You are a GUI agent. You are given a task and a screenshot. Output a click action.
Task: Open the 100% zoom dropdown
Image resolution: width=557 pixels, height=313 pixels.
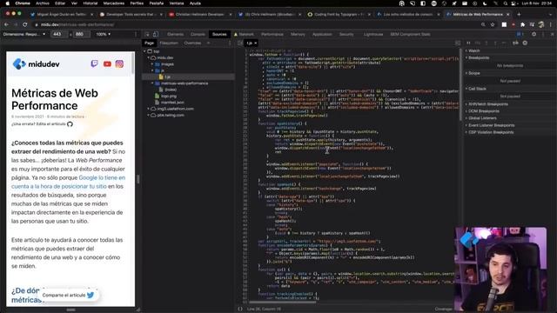(104, 35)
